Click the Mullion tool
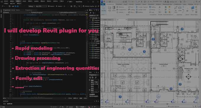The image size is (201, 108). pyautogui.click(x=139, y=12)
